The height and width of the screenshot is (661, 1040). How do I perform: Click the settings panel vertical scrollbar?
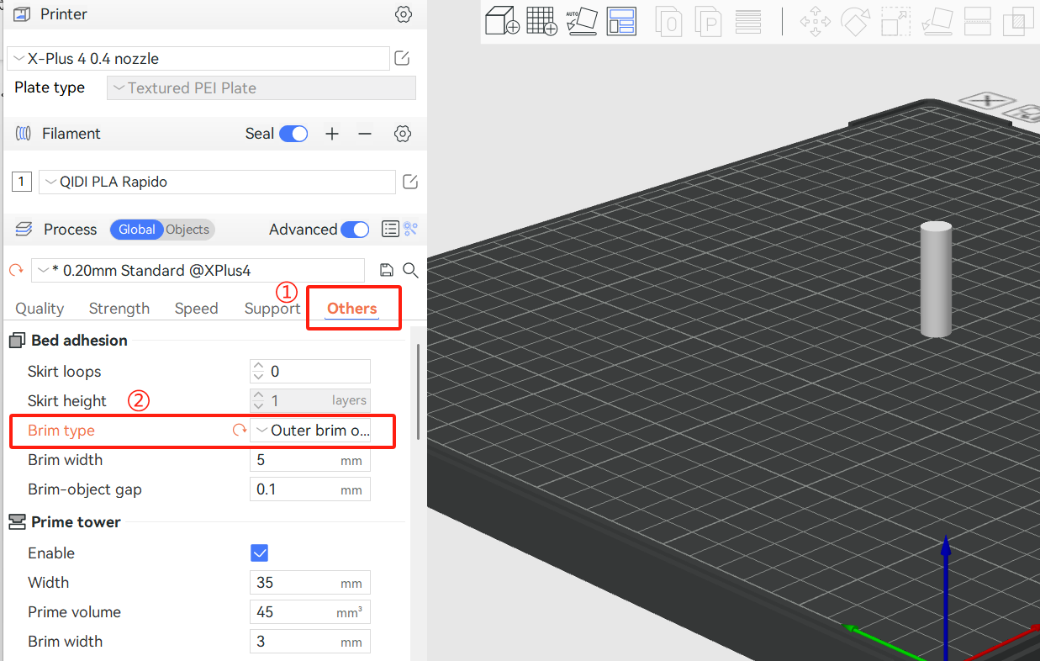click(x=418, y=391)
